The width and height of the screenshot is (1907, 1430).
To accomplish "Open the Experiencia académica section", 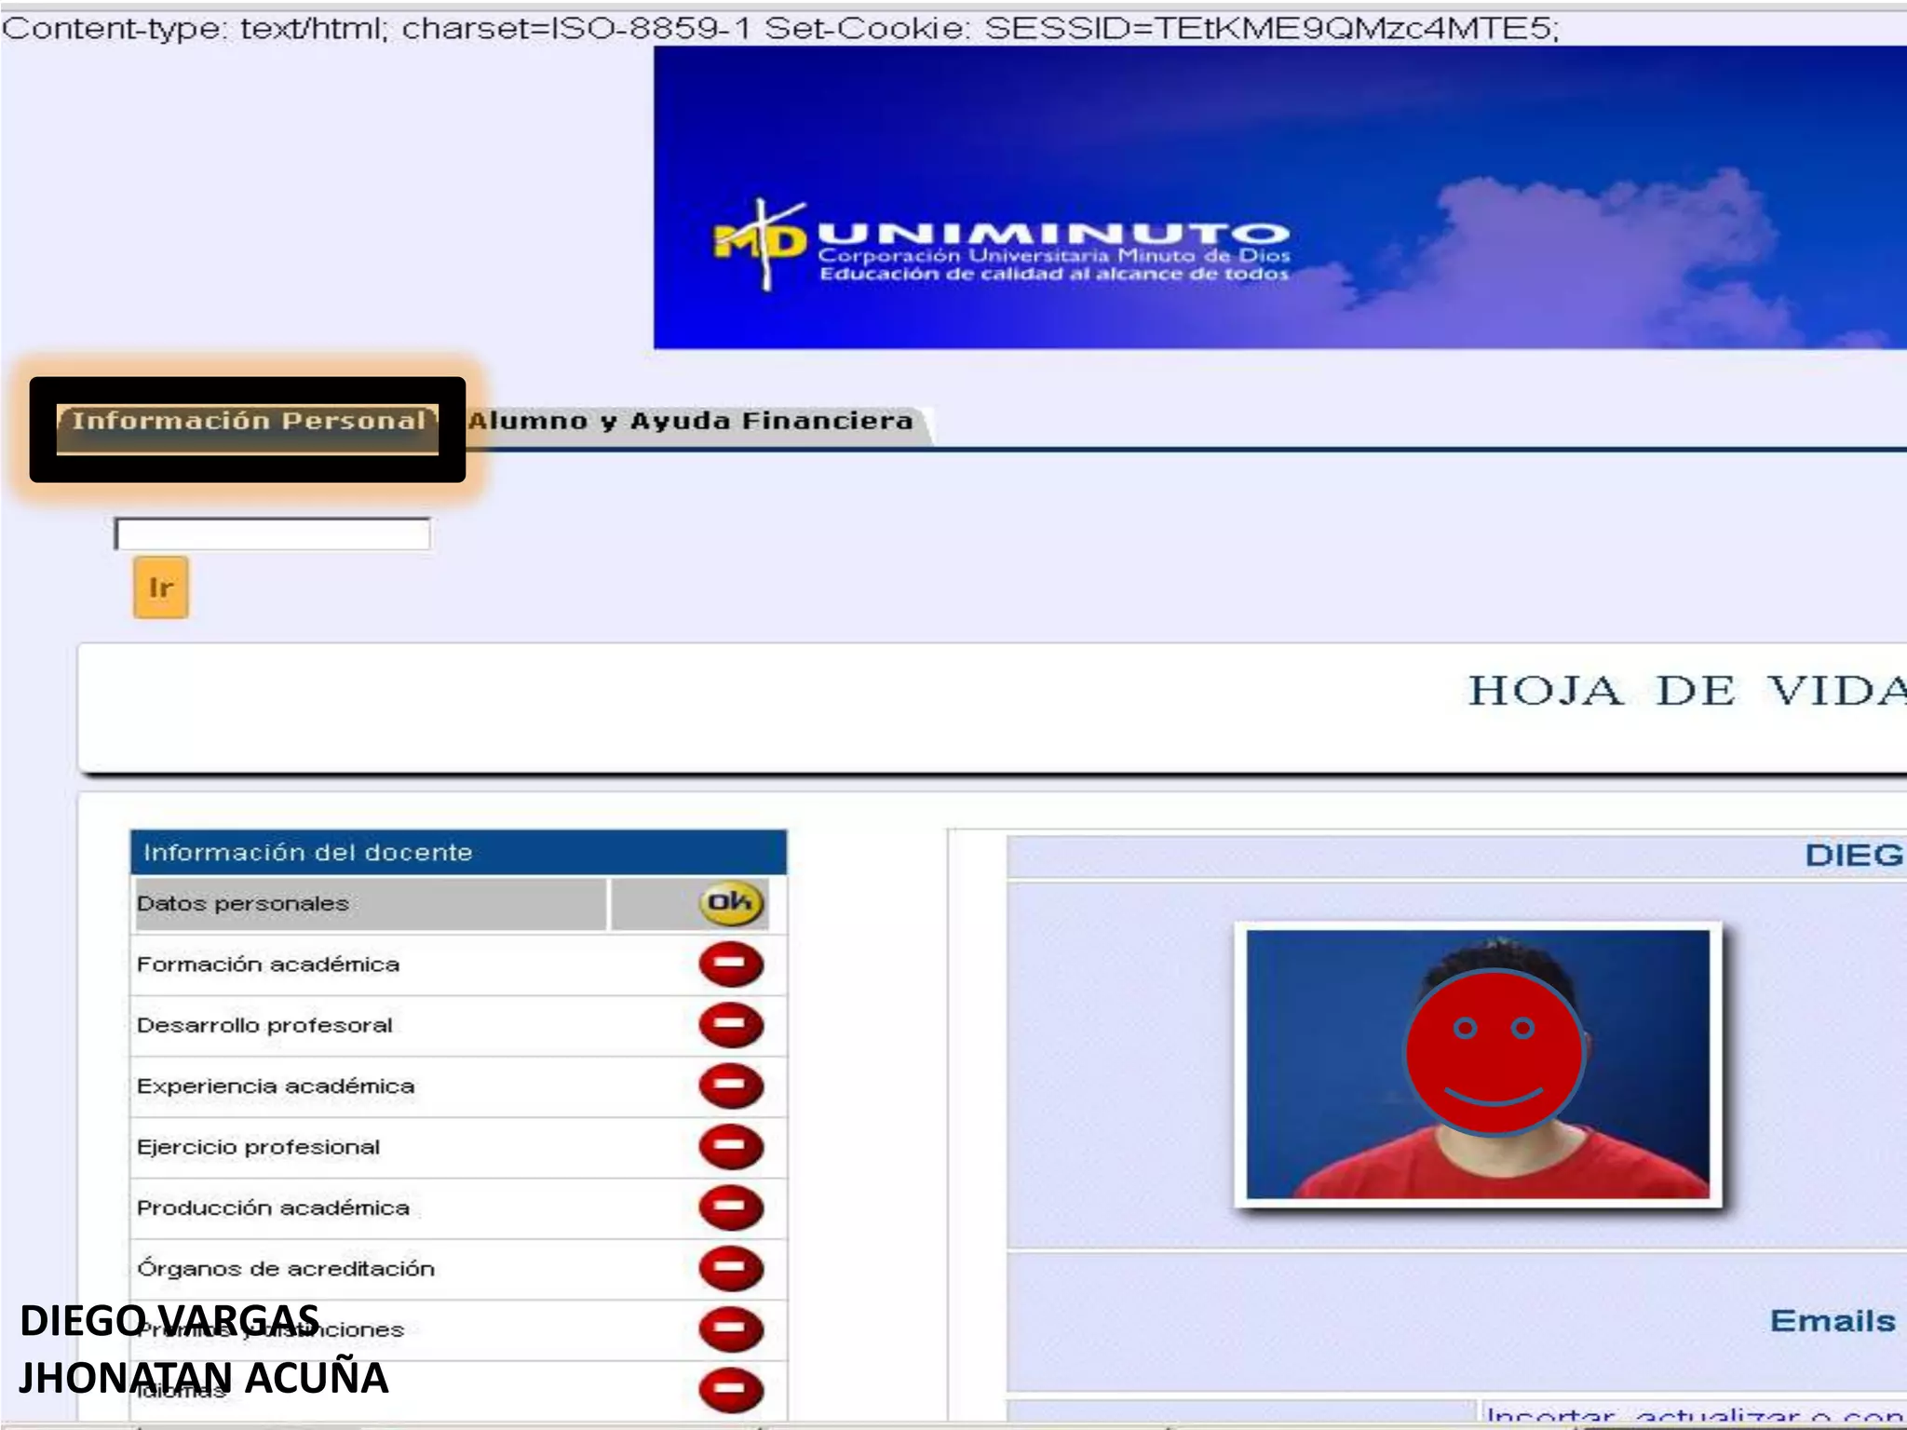I will coord(276,1086).
